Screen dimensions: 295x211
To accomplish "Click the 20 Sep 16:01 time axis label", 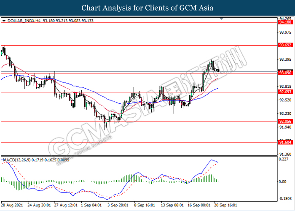I will pyautogui.click(x=225, y=205).
